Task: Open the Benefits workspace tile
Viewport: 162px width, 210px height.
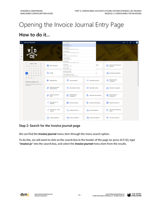Action: click(54, 73)
